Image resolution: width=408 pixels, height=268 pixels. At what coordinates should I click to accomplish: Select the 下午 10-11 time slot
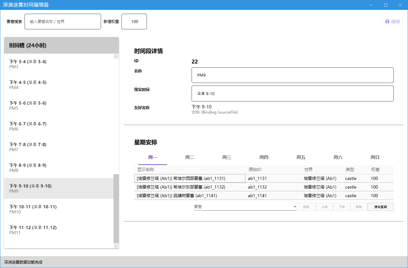click(59, 209)
